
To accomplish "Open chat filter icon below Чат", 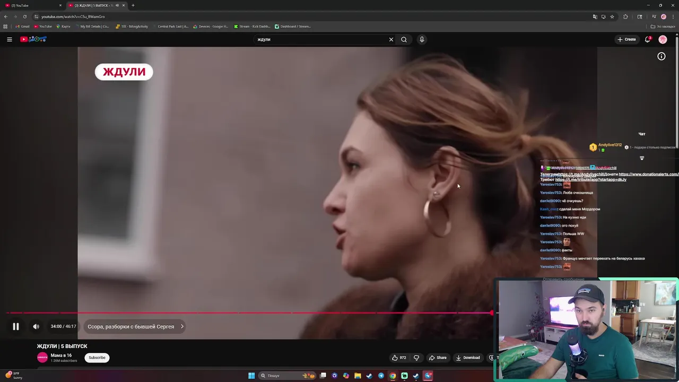I will pyautogui.click(x=642, y=158).
